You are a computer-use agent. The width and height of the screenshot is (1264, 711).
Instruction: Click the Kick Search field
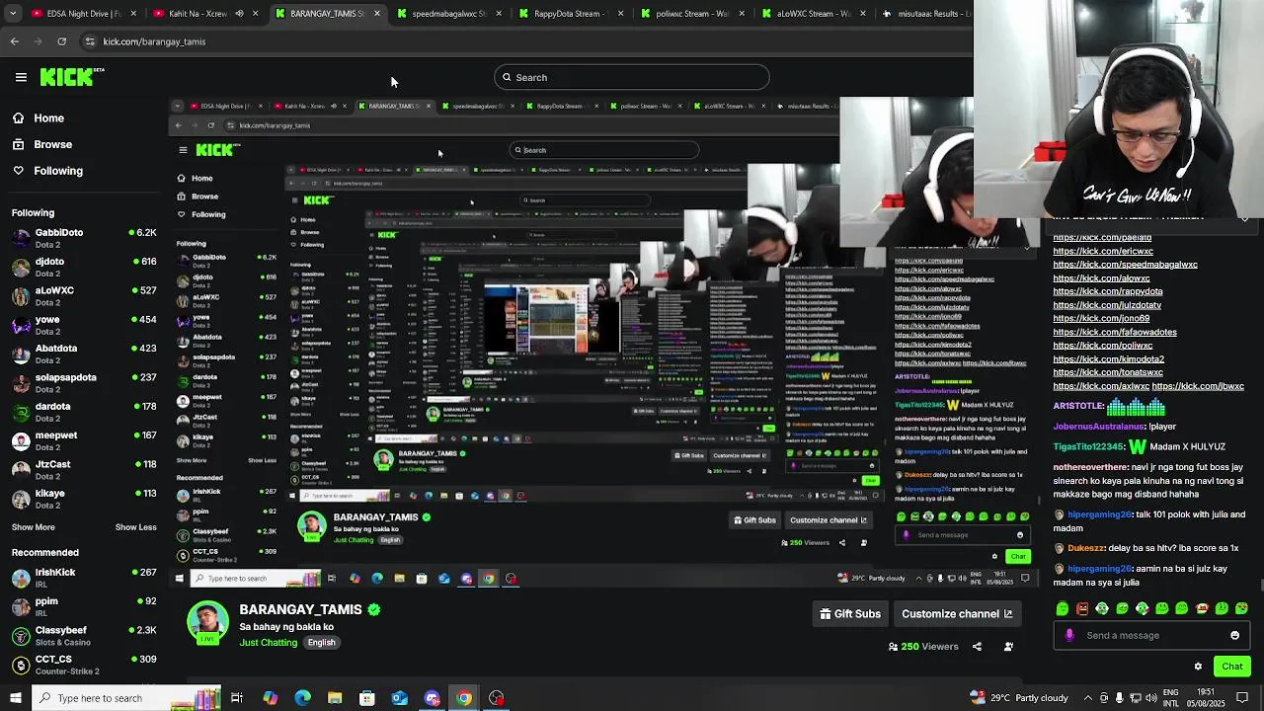click(632, 77)
